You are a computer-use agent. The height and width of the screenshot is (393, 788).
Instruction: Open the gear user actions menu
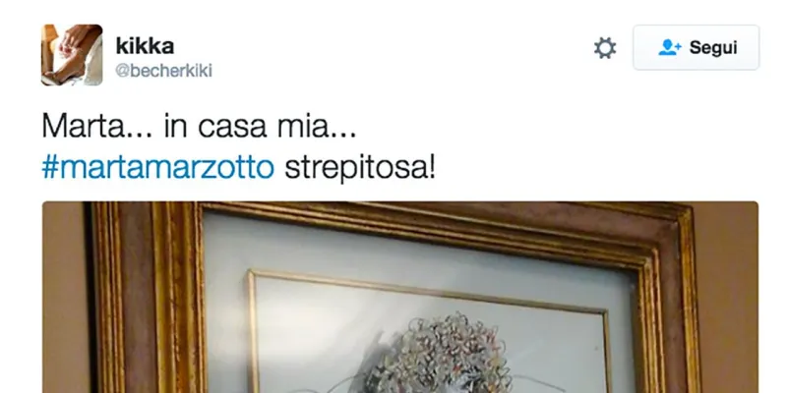[x=605, y=48]
